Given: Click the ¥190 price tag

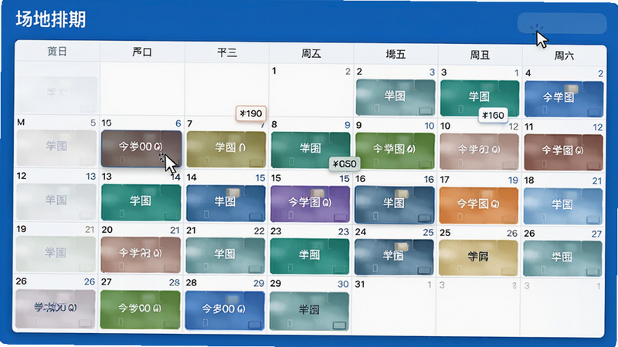Looking at the screenshot, I should coord(251,113).
